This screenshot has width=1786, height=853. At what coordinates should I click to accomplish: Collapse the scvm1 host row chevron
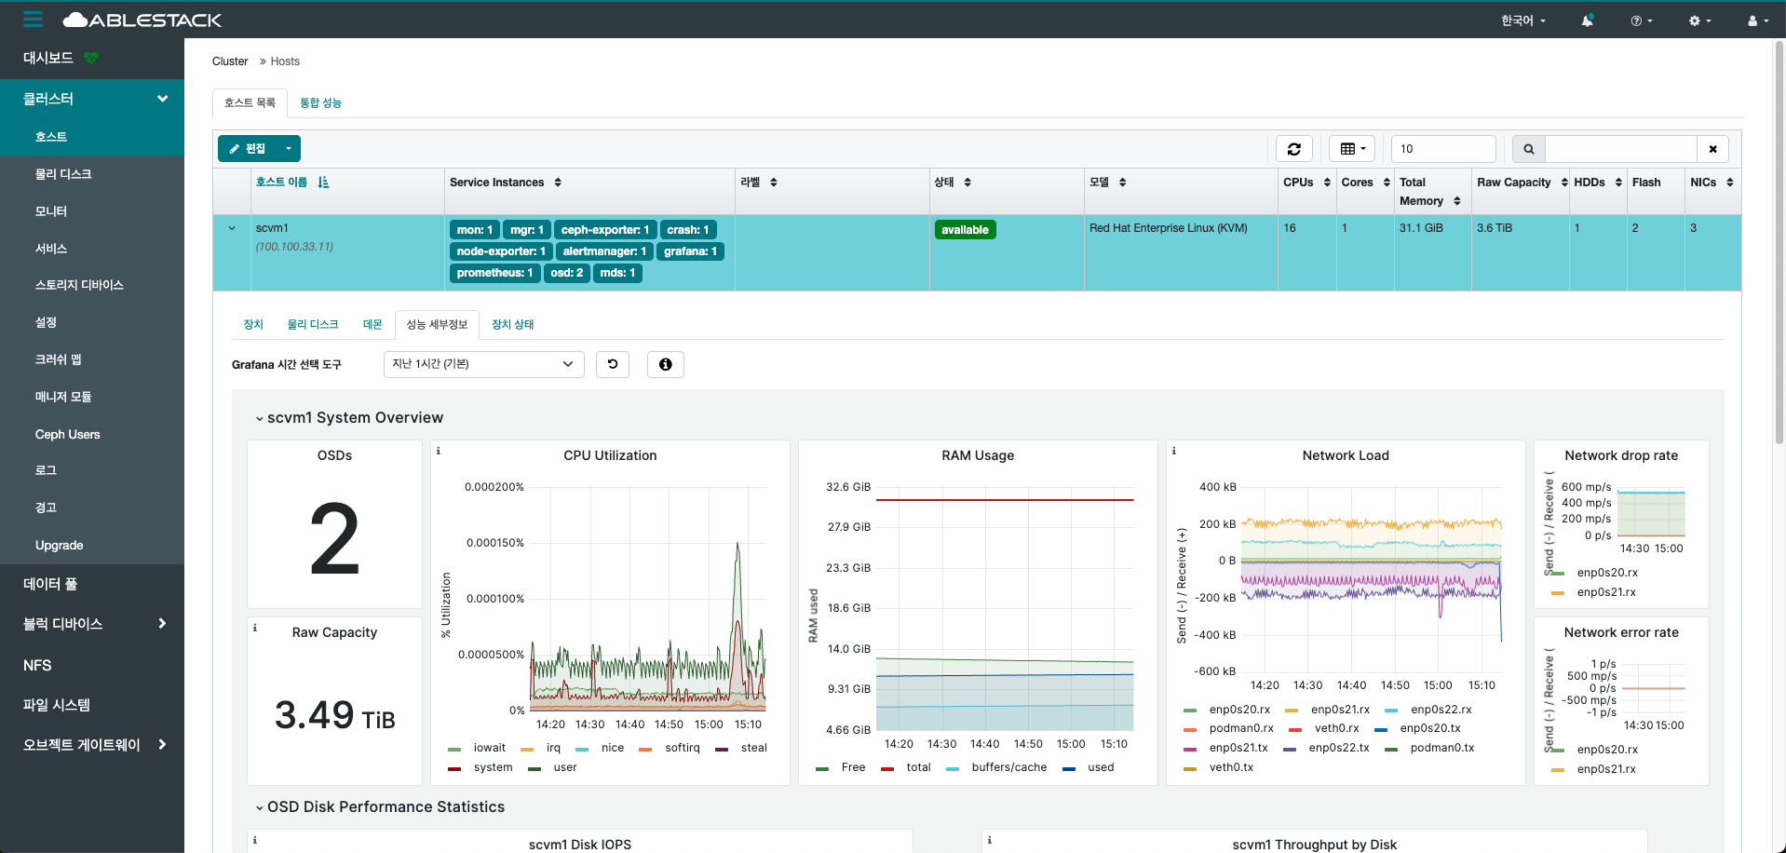232,228
